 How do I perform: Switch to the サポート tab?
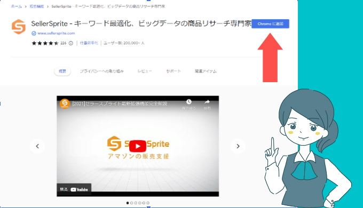(x=173, y=71)
